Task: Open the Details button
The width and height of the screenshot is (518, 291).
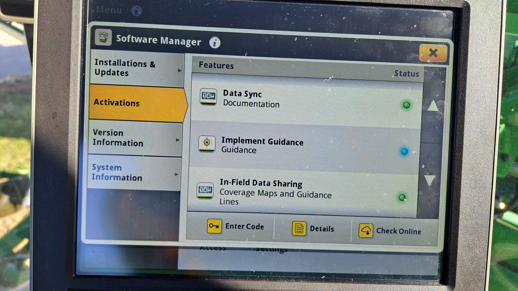Action: click(x=313, y=228)
